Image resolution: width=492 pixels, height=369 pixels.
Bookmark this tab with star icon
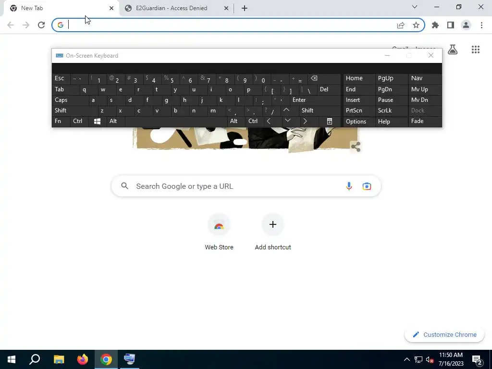pyautogui.click(x=416, y=25)
